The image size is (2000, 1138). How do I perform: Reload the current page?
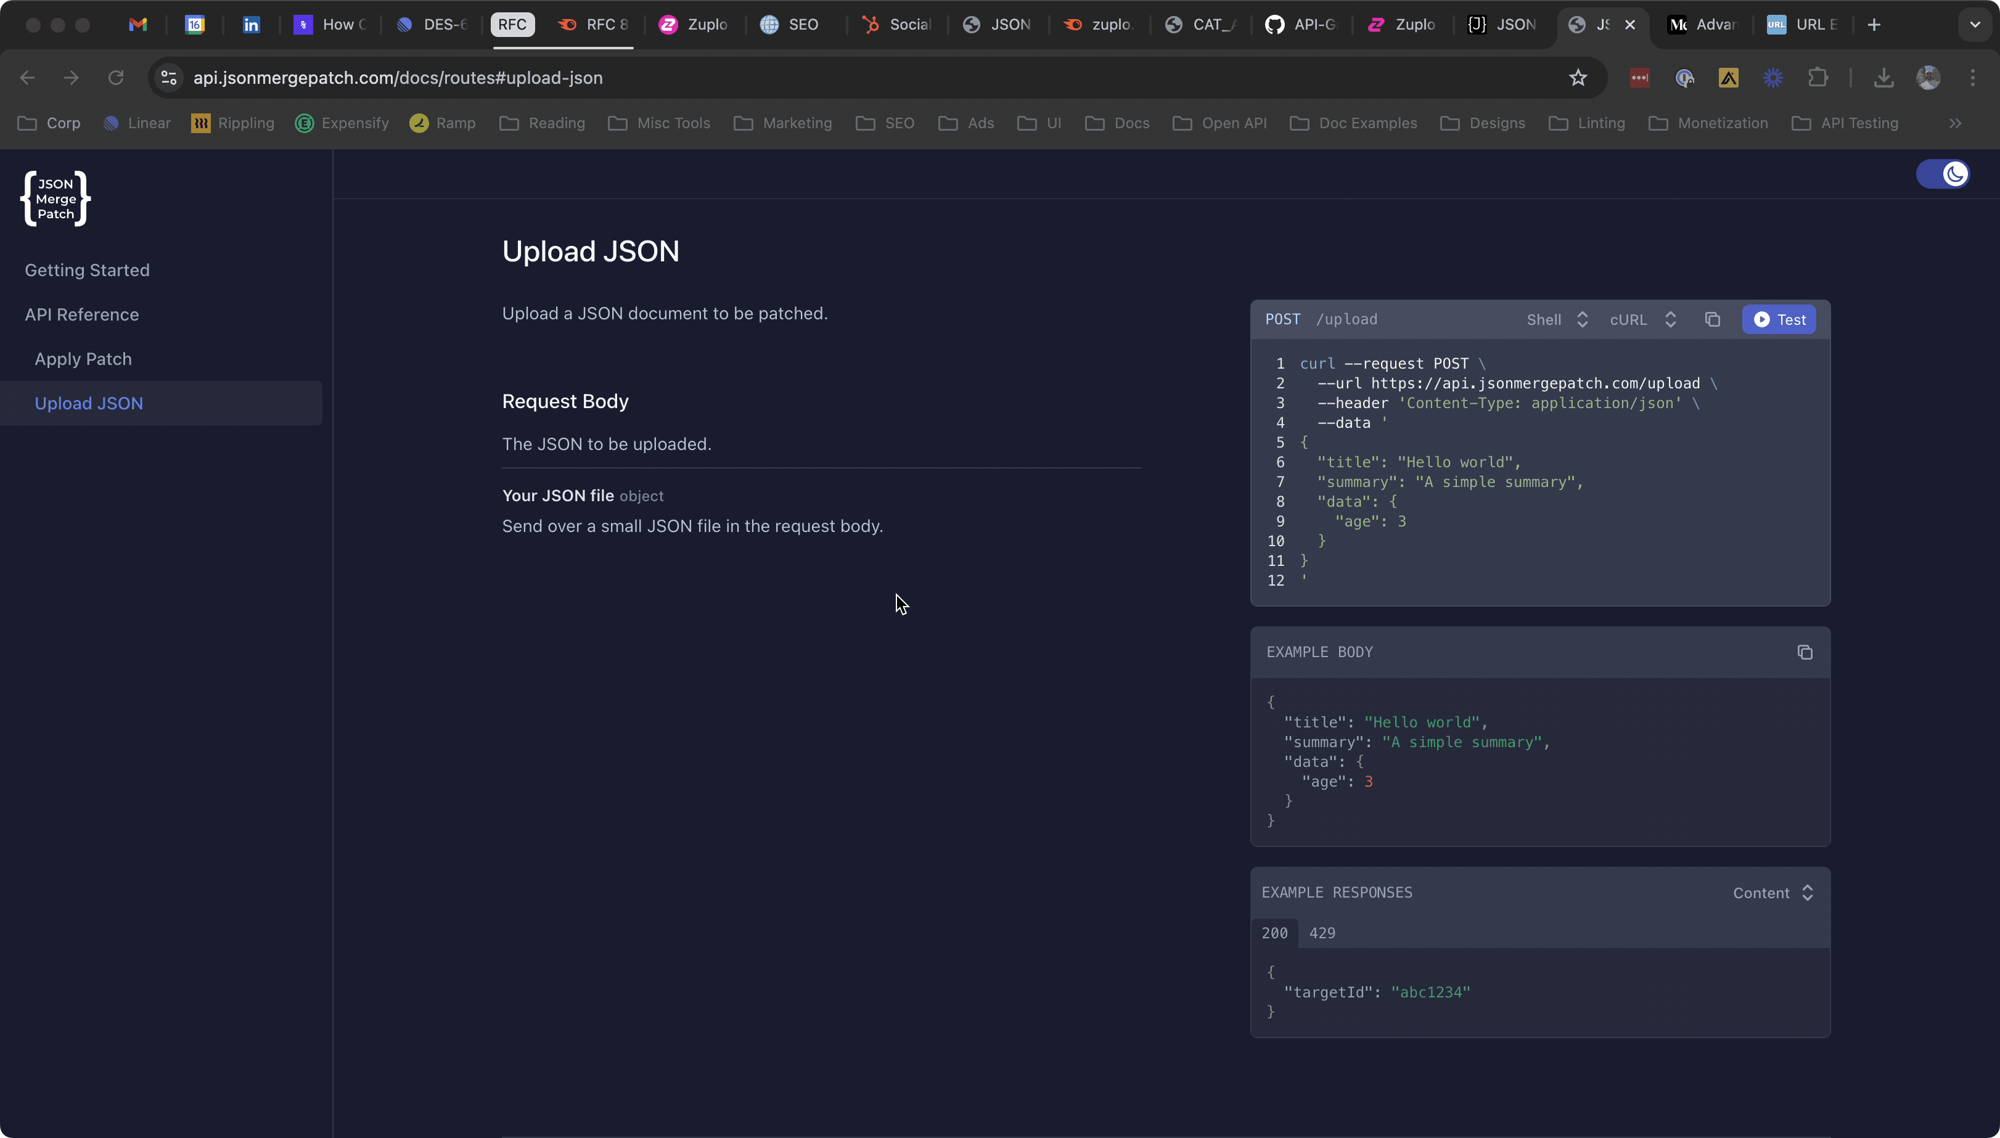[116, 78]
